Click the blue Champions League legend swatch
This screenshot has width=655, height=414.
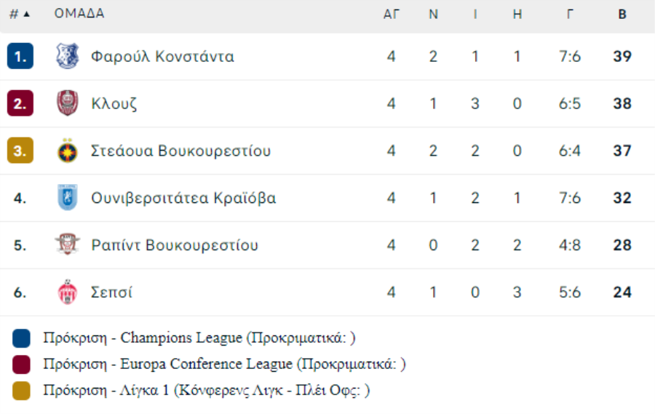tap(22, 338)
